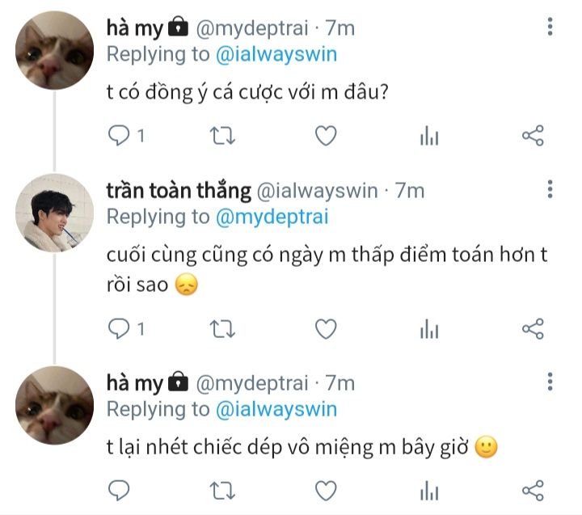View analytics for hà my's first tweet
The width and height of the screenshot is (582, 515).
(x=429, y=136)
